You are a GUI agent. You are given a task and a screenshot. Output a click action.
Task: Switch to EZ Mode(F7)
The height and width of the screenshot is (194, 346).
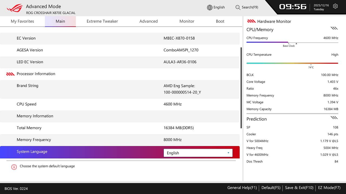point(329,188)
